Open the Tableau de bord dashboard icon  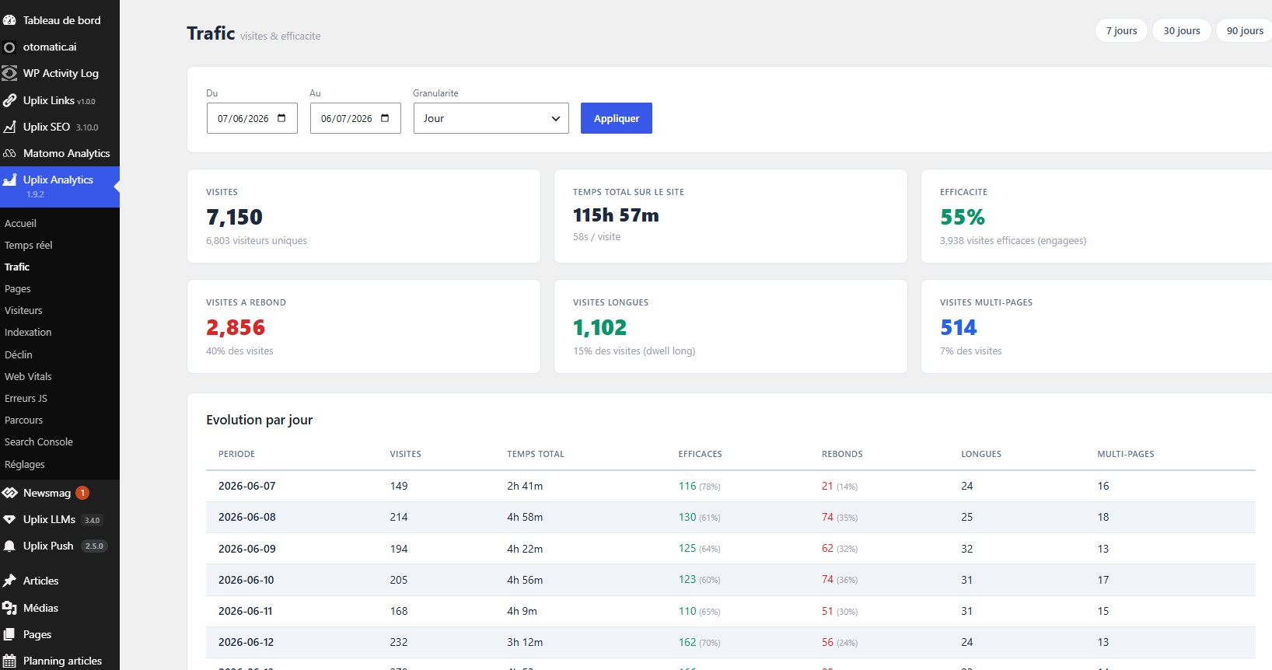9,20
